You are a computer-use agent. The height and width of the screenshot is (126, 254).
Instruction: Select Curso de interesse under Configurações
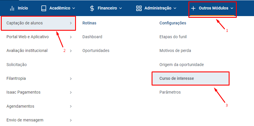pyautogui.click(x=191, y=79)
